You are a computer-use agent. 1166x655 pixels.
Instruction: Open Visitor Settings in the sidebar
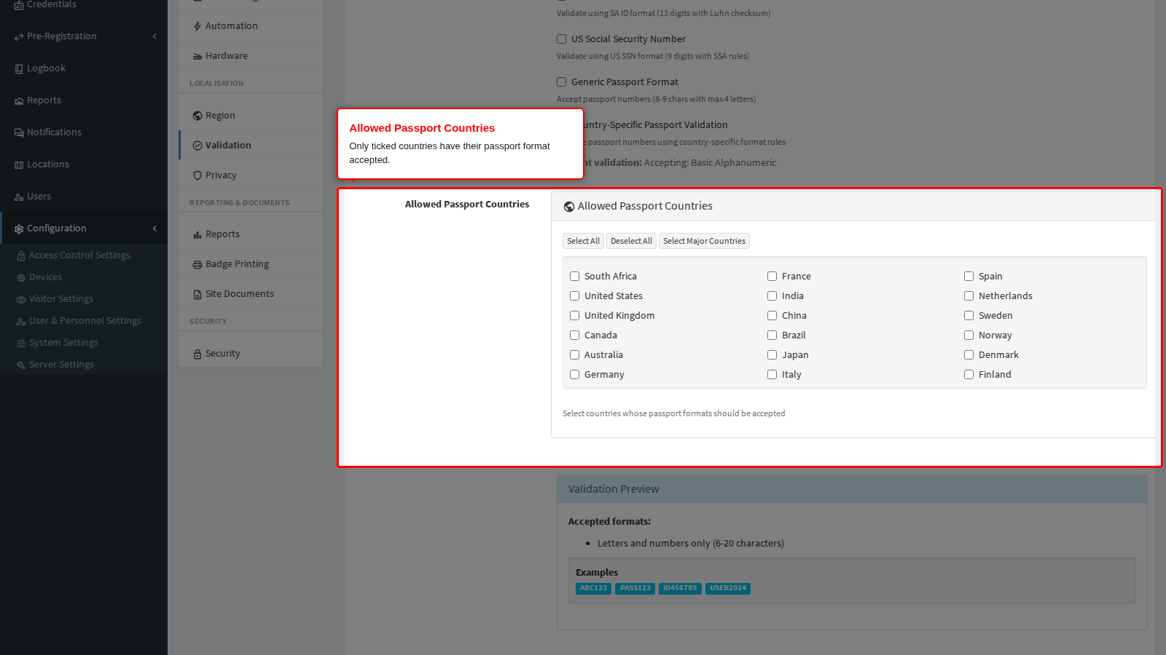(x=61, y=299)
